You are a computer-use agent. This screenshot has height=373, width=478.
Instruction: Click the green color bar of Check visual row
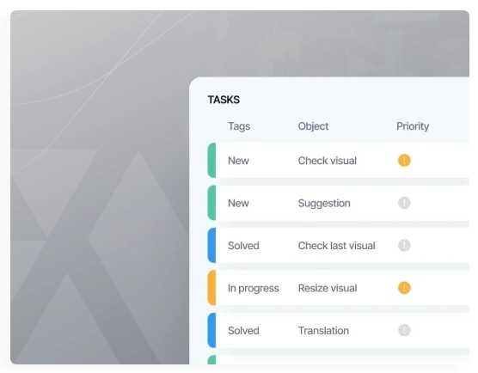211,161
